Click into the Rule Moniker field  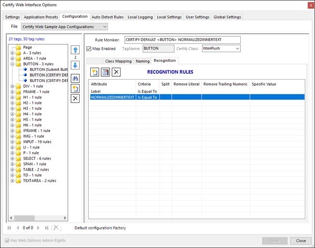pos(182,40)
